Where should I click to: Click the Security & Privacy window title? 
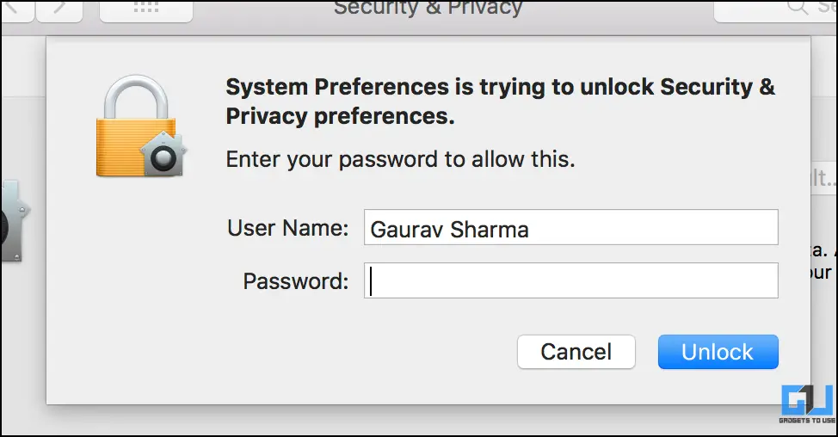[428, 9]
